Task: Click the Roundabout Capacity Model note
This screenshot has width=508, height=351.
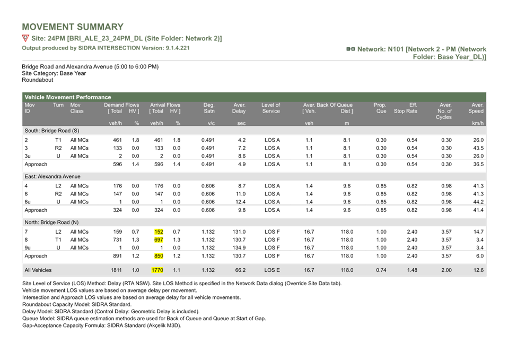Action: point(77,305)
